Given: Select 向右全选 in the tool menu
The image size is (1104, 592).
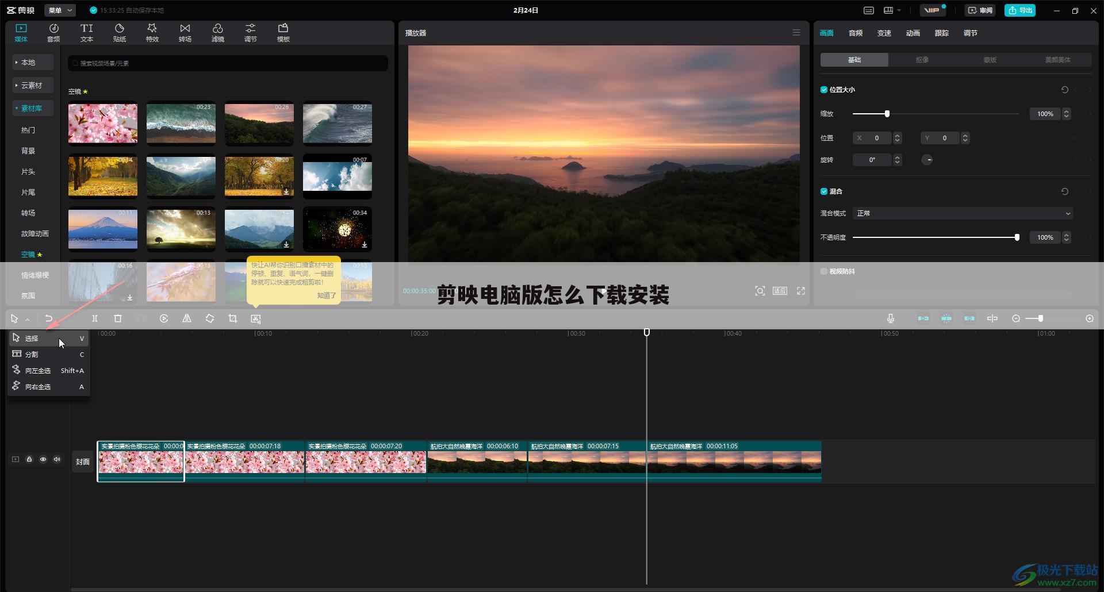Looking at the screenshot, I should pos(49,387).
